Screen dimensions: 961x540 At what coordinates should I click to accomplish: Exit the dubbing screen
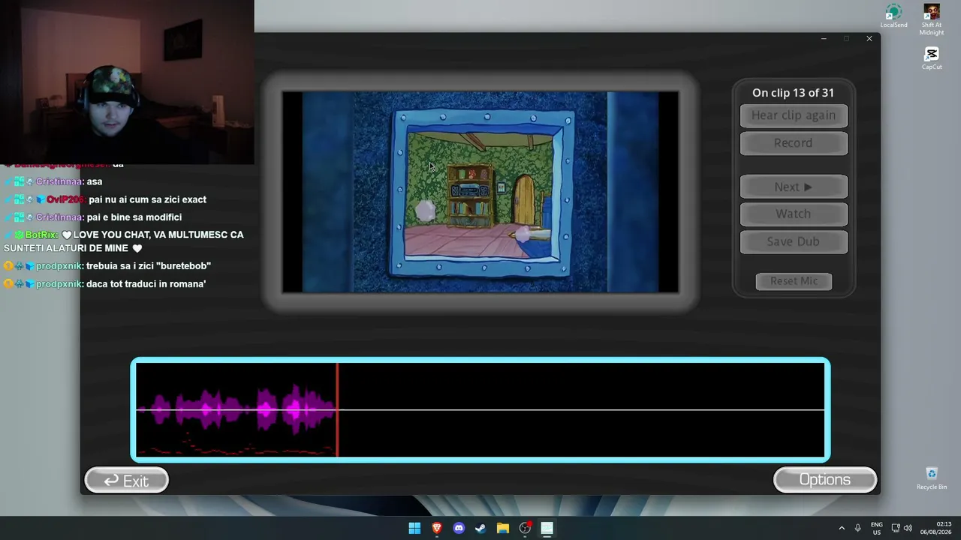[126, 481]
